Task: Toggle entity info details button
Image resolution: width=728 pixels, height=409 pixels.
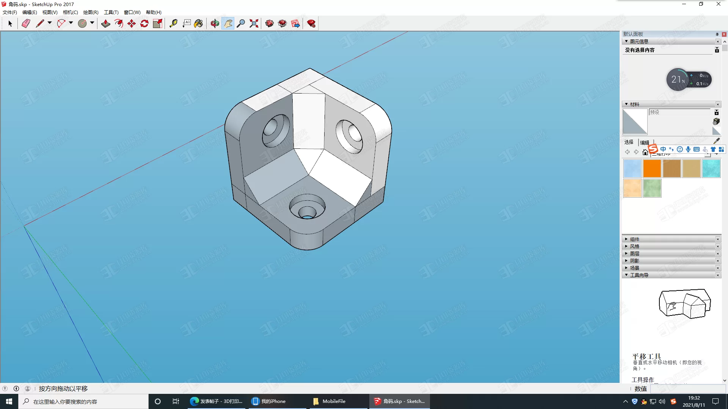Action: pos(717,50)
